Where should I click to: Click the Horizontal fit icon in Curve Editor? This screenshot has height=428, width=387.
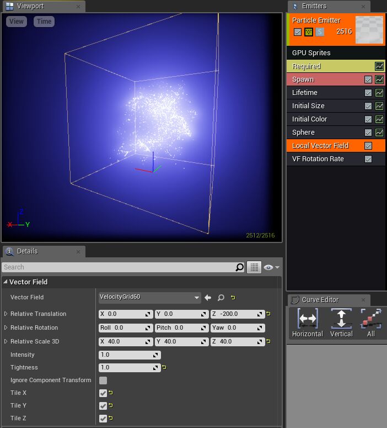pyautogui.click(x=307, y=319)
